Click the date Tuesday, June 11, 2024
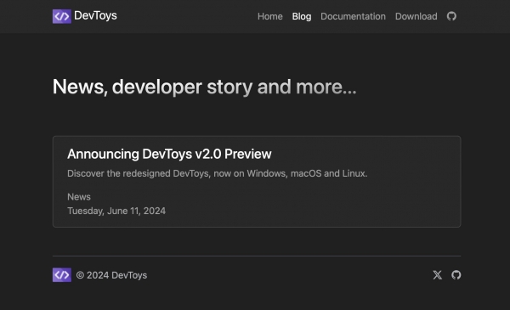This screenshot has width=510, height=310. pos(116,211)
